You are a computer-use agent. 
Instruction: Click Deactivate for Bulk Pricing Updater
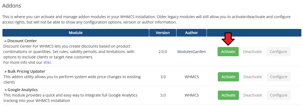point(252,77)
